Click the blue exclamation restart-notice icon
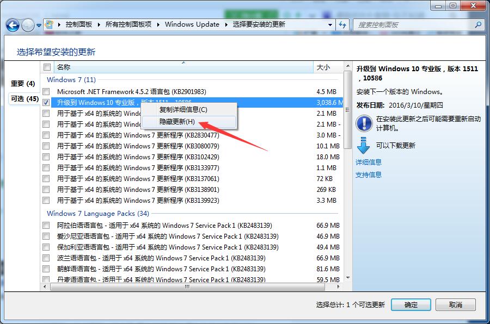This screenshot has height=324, width=490. (x=364, y=123)
